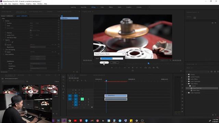Select the Type tool
This screenshot has height=123, width=219.
(63, 98)
